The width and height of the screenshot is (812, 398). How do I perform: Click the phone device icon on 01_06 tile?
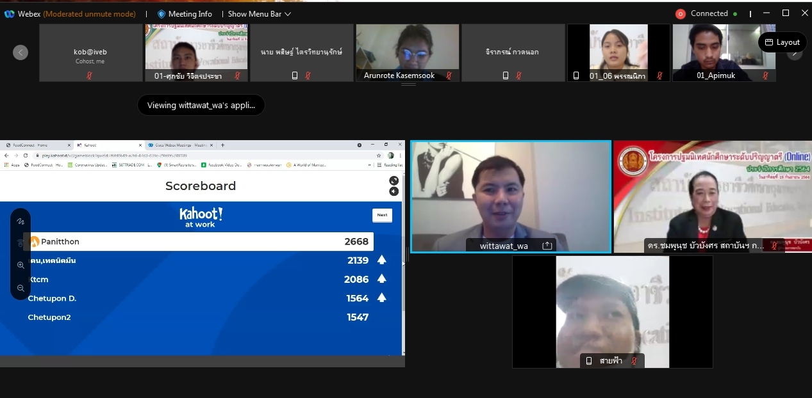576,76
